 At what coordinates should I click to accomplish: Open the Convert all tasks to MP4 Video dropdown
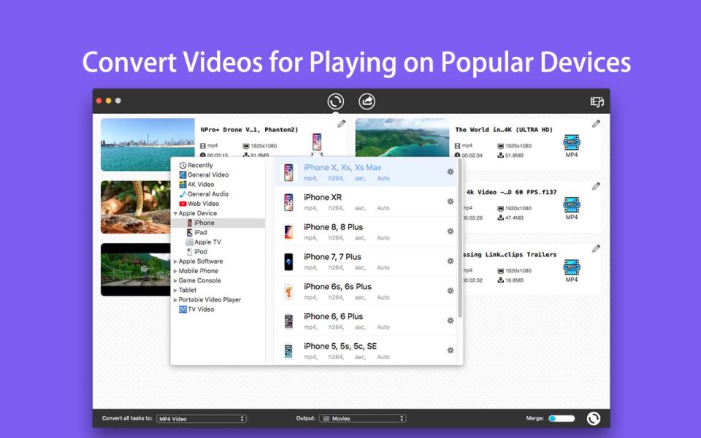click(x=202, y=419)
